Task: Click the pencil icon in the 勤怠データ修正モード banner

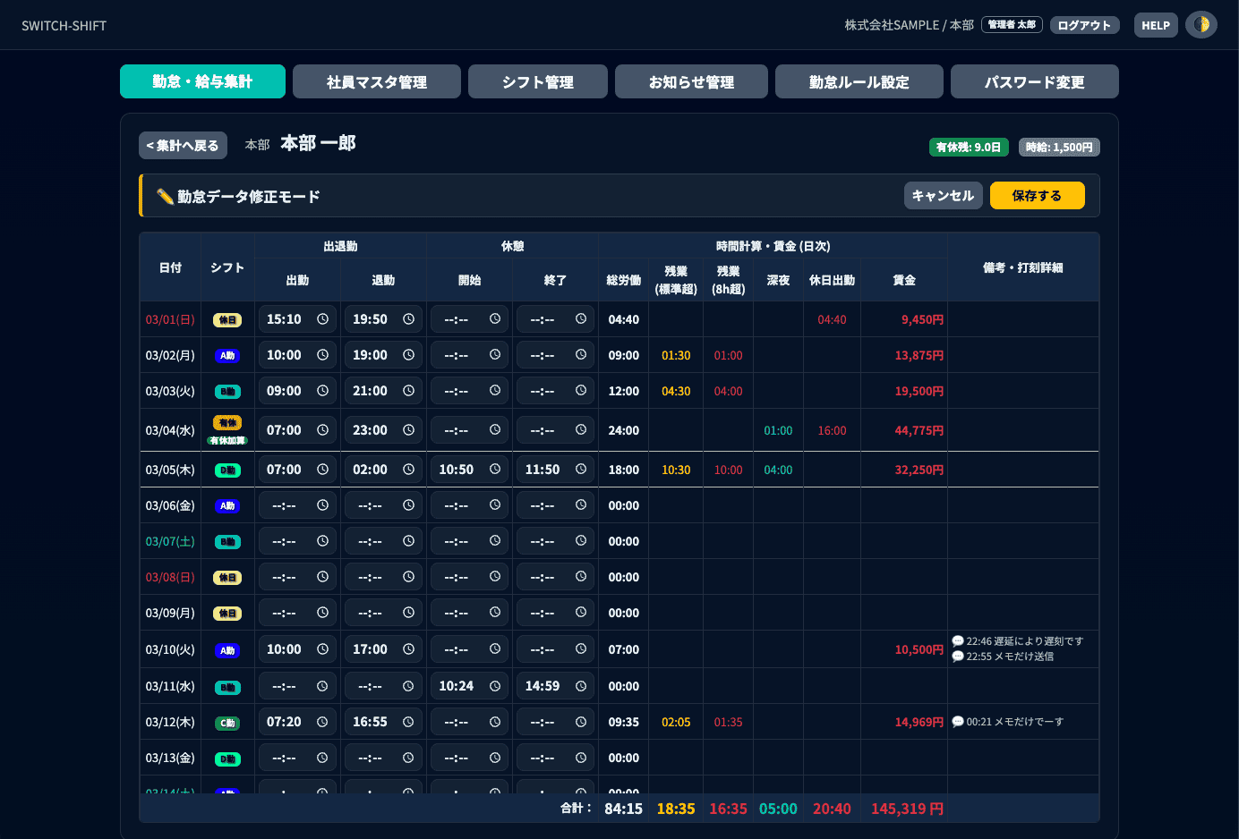Action: (x=165, y=195)
